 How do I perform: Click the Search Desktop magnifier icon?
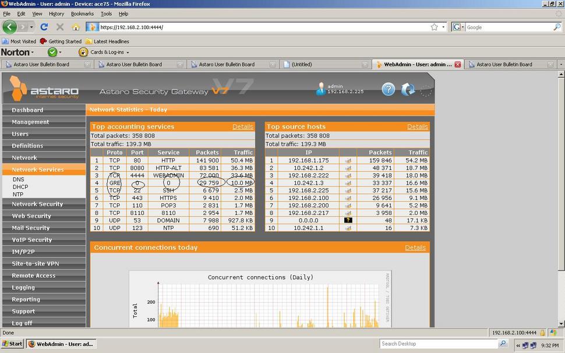503,343
